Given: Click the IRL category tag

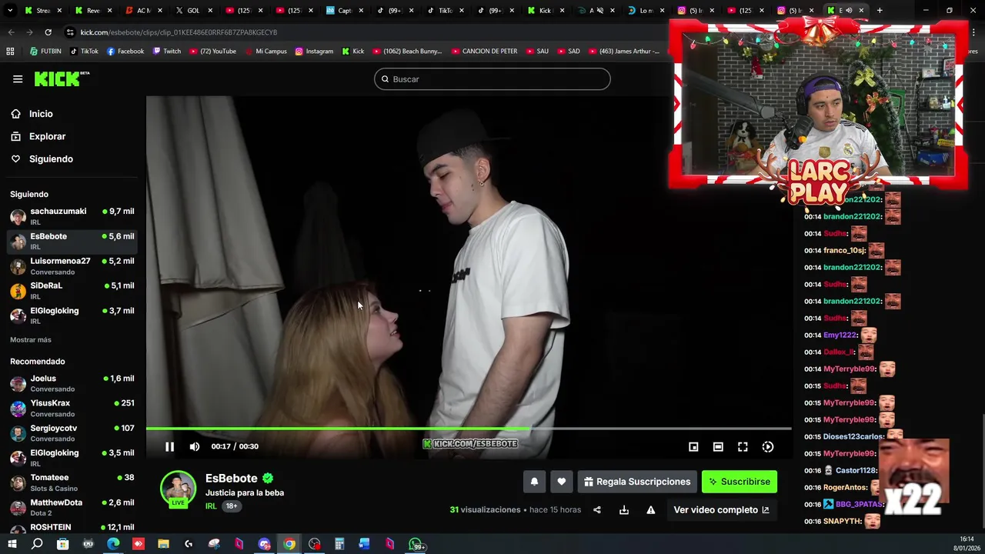Looking at the screenshot, I should coord(211,506).
